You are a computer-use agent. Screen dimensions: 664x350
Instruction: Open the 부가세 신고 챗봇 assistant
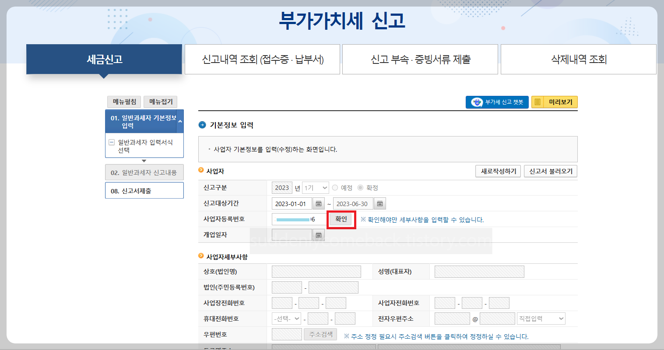point(497,101)
